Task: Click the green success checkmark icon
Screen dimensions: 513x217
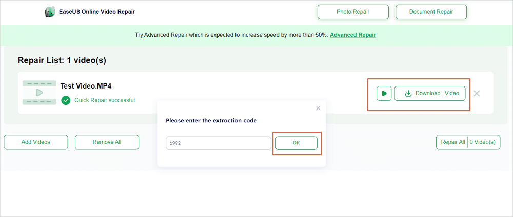Action: pos(66,100)
